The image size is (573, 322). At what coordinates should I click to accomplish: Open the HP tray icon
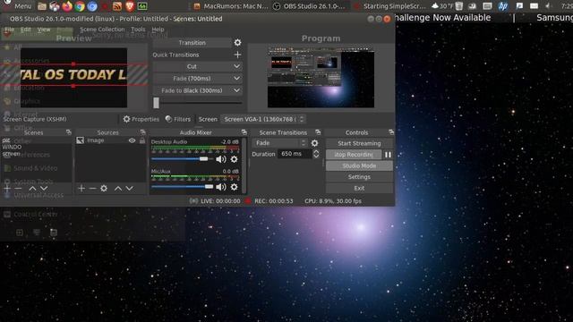pos(503,6)
